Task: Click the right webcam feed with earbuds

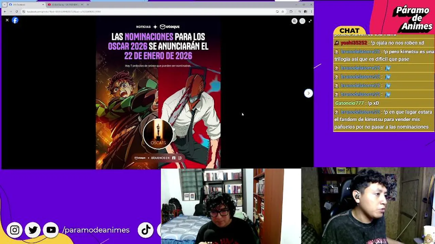Action: [368, 206]
